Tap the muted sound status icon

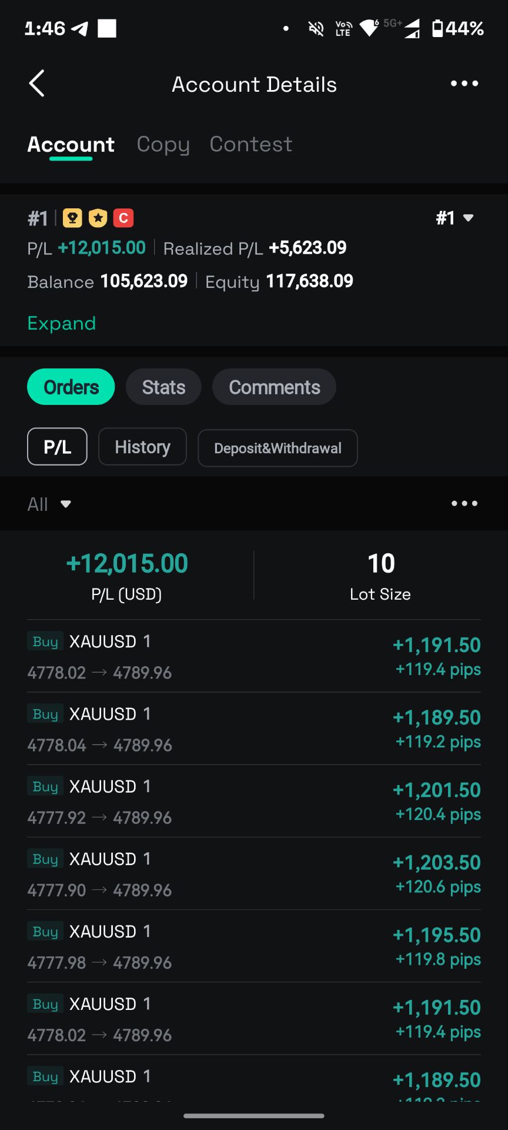[x=316, y=28]
